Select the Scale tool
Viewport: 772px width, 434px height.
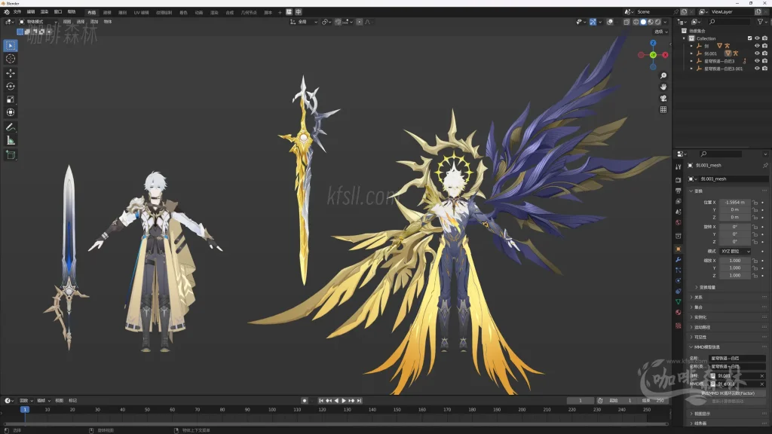coord(11,99)
